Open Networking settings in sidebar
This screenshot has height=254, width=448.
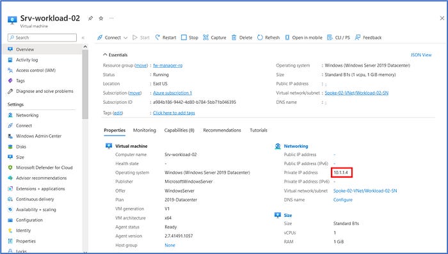point(27,115)
